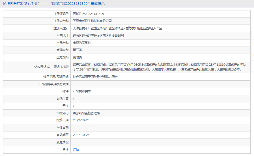Click the 审批部门 label
Screen dimensions: 254x156
[x=63, y=113]
